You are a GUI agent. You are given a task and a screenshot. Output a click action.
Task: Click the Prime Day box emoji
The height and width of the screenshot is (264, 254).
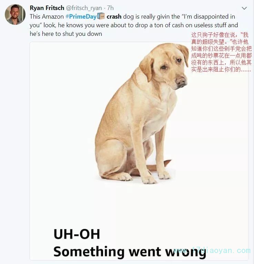(x=101, y=16)
